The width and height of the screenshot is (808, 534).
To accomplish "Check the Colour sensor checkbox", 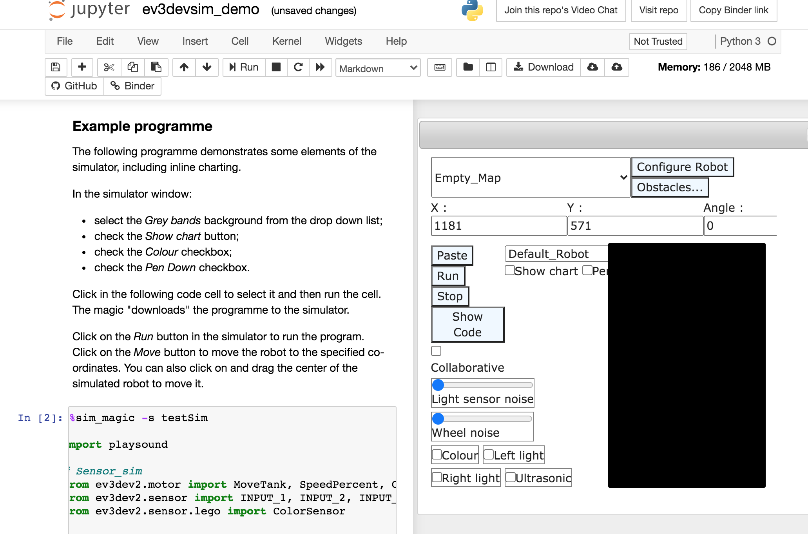I will coord(437,455).
